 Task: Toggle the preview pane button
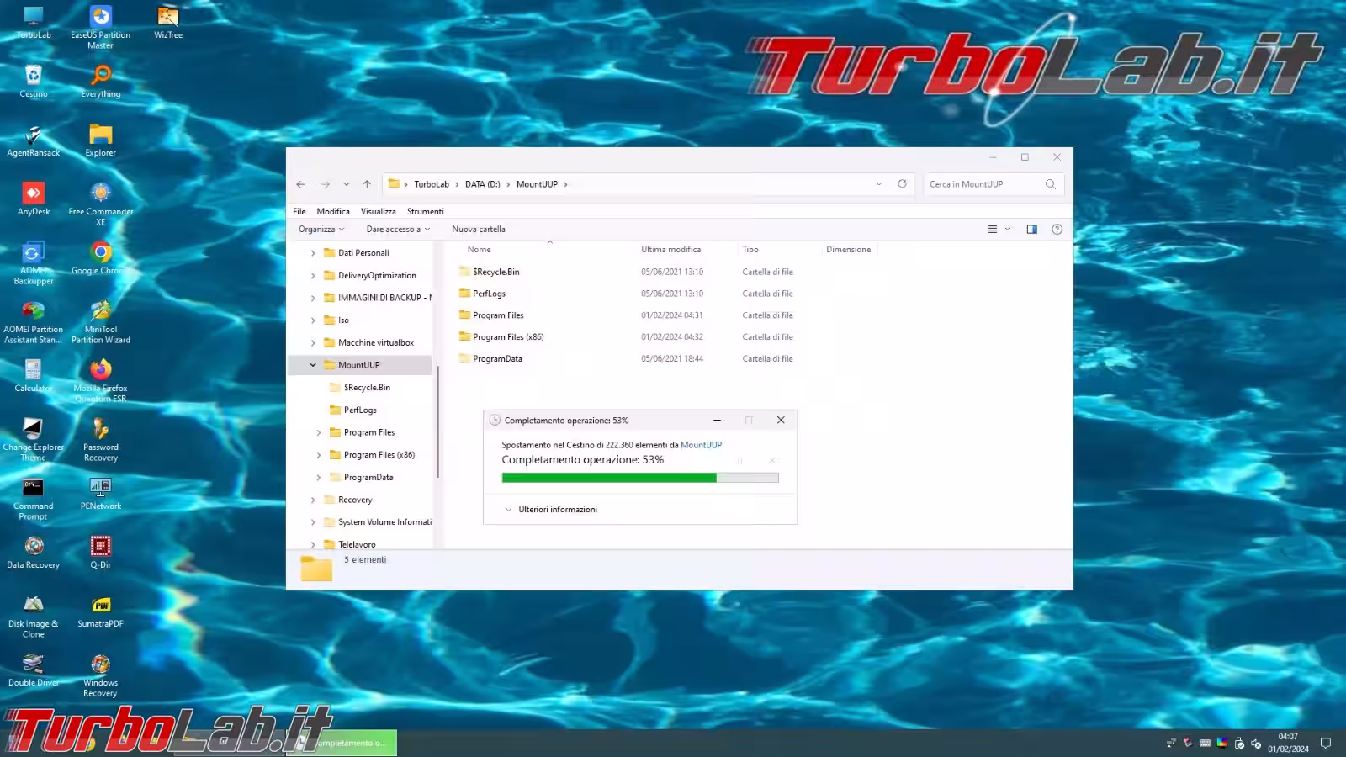click(x=1031, y=230)
